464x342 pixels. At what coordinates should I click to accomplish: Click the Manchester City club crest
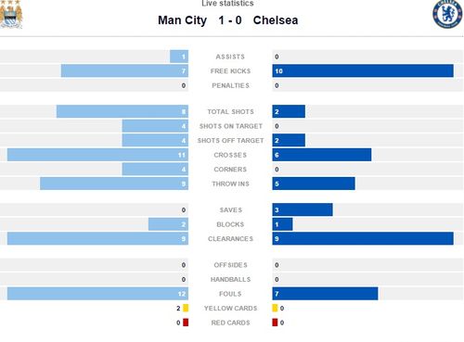pyautogui.click(x=11, y=14)
